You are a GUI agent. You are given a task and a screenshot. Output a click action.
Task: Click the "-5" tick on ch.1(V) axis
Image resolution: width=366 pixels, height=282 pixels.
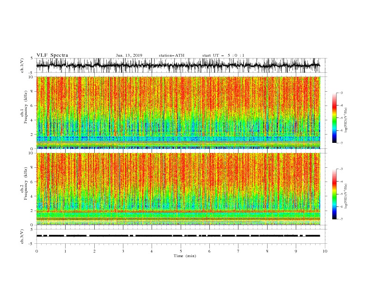(x=31, y=73)
